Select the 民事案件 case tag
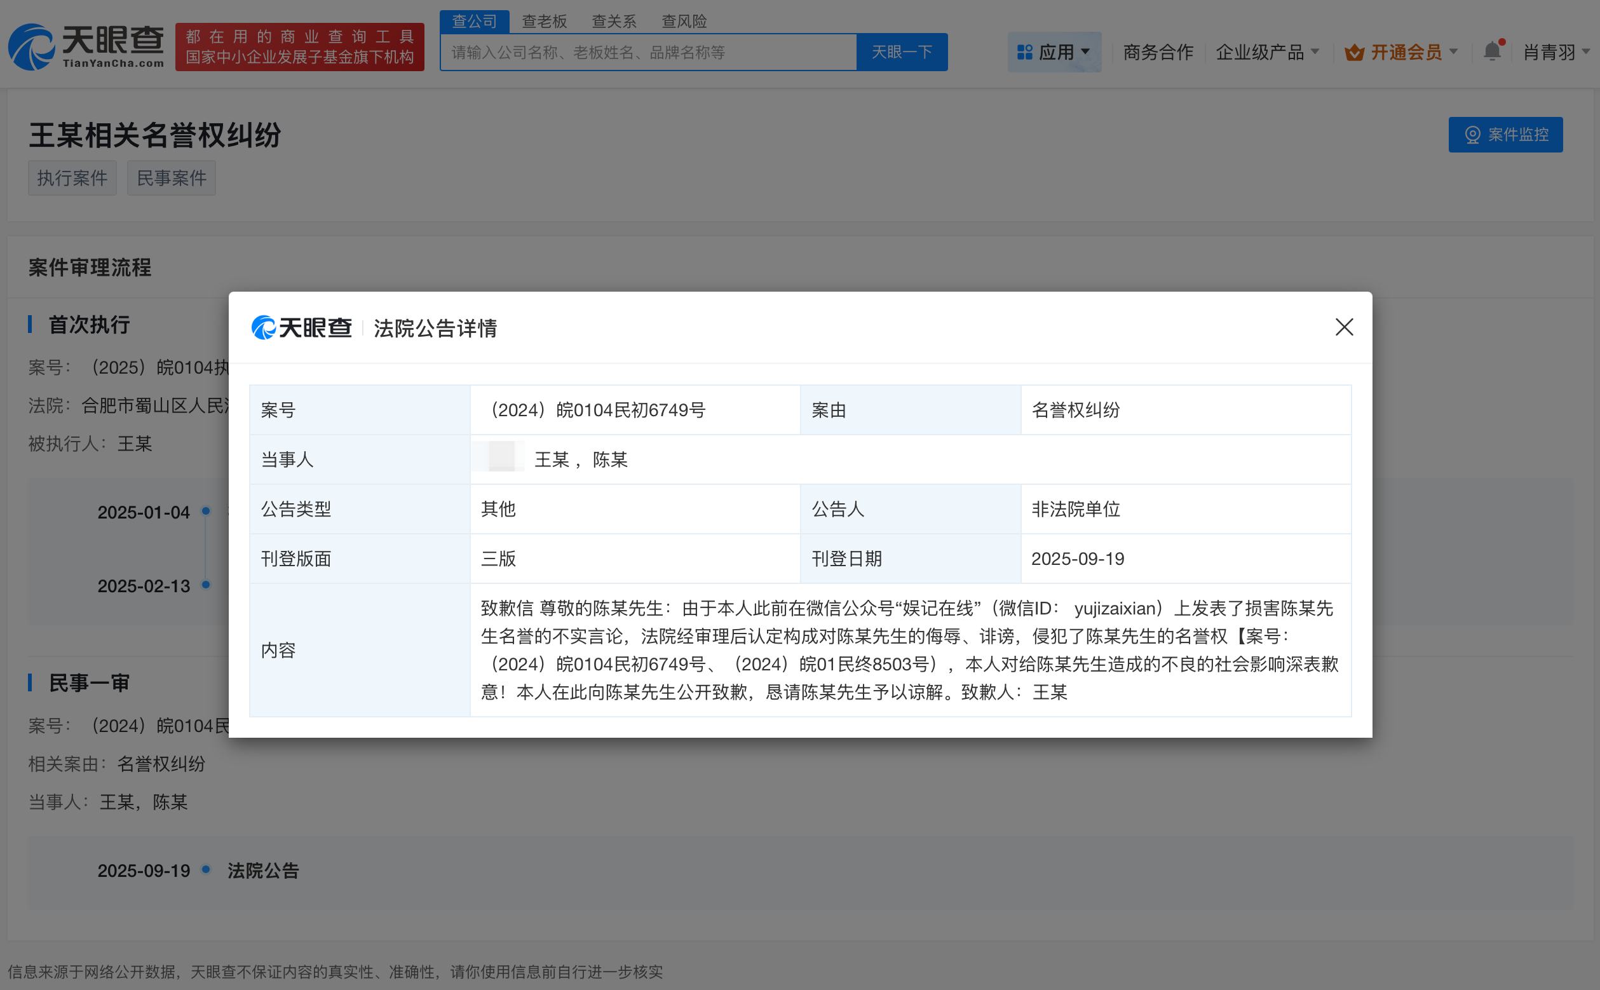 click(x=172, y=177)
